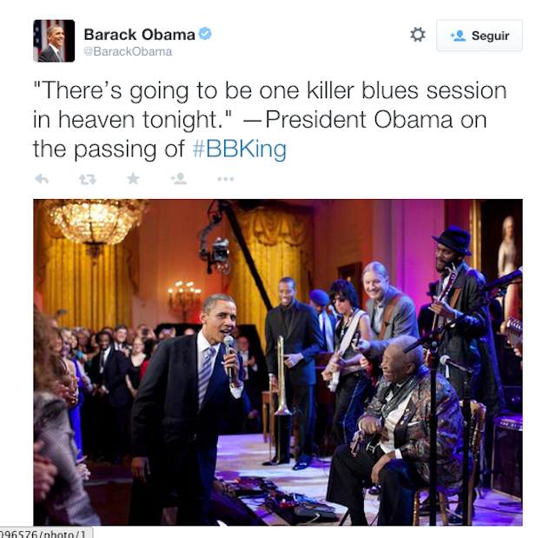The height and width of the screenshot is (538, 556).
Task: Click the Barack Obama display name
Action: [139, 35]
